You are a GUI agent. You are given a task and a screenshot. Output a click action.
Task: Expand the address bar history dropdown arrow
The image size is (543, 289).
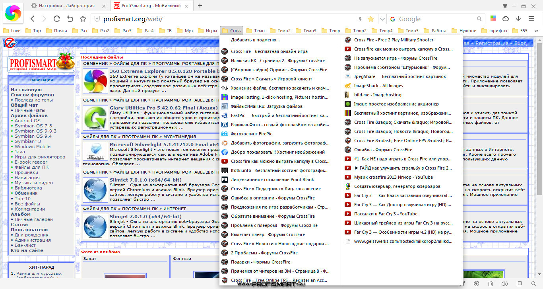(x=382, y=19)
